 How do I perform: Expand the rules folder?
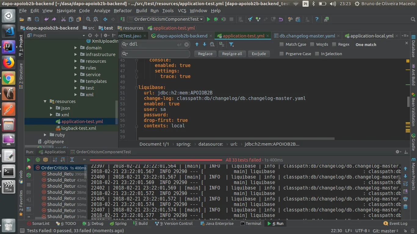coord(76,68)
